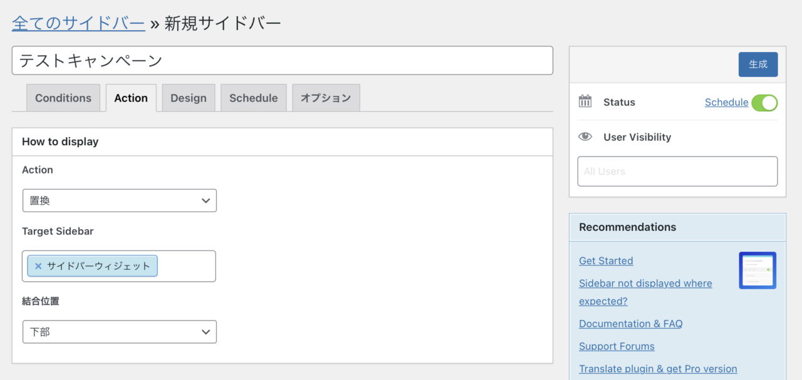The image size is (802, 380).
Task: Remove the サイドバーウィジェット tag via its x icon
Action: tap(38, 265)
